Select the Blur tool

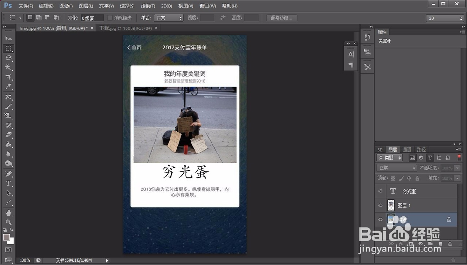pos(8,154)
